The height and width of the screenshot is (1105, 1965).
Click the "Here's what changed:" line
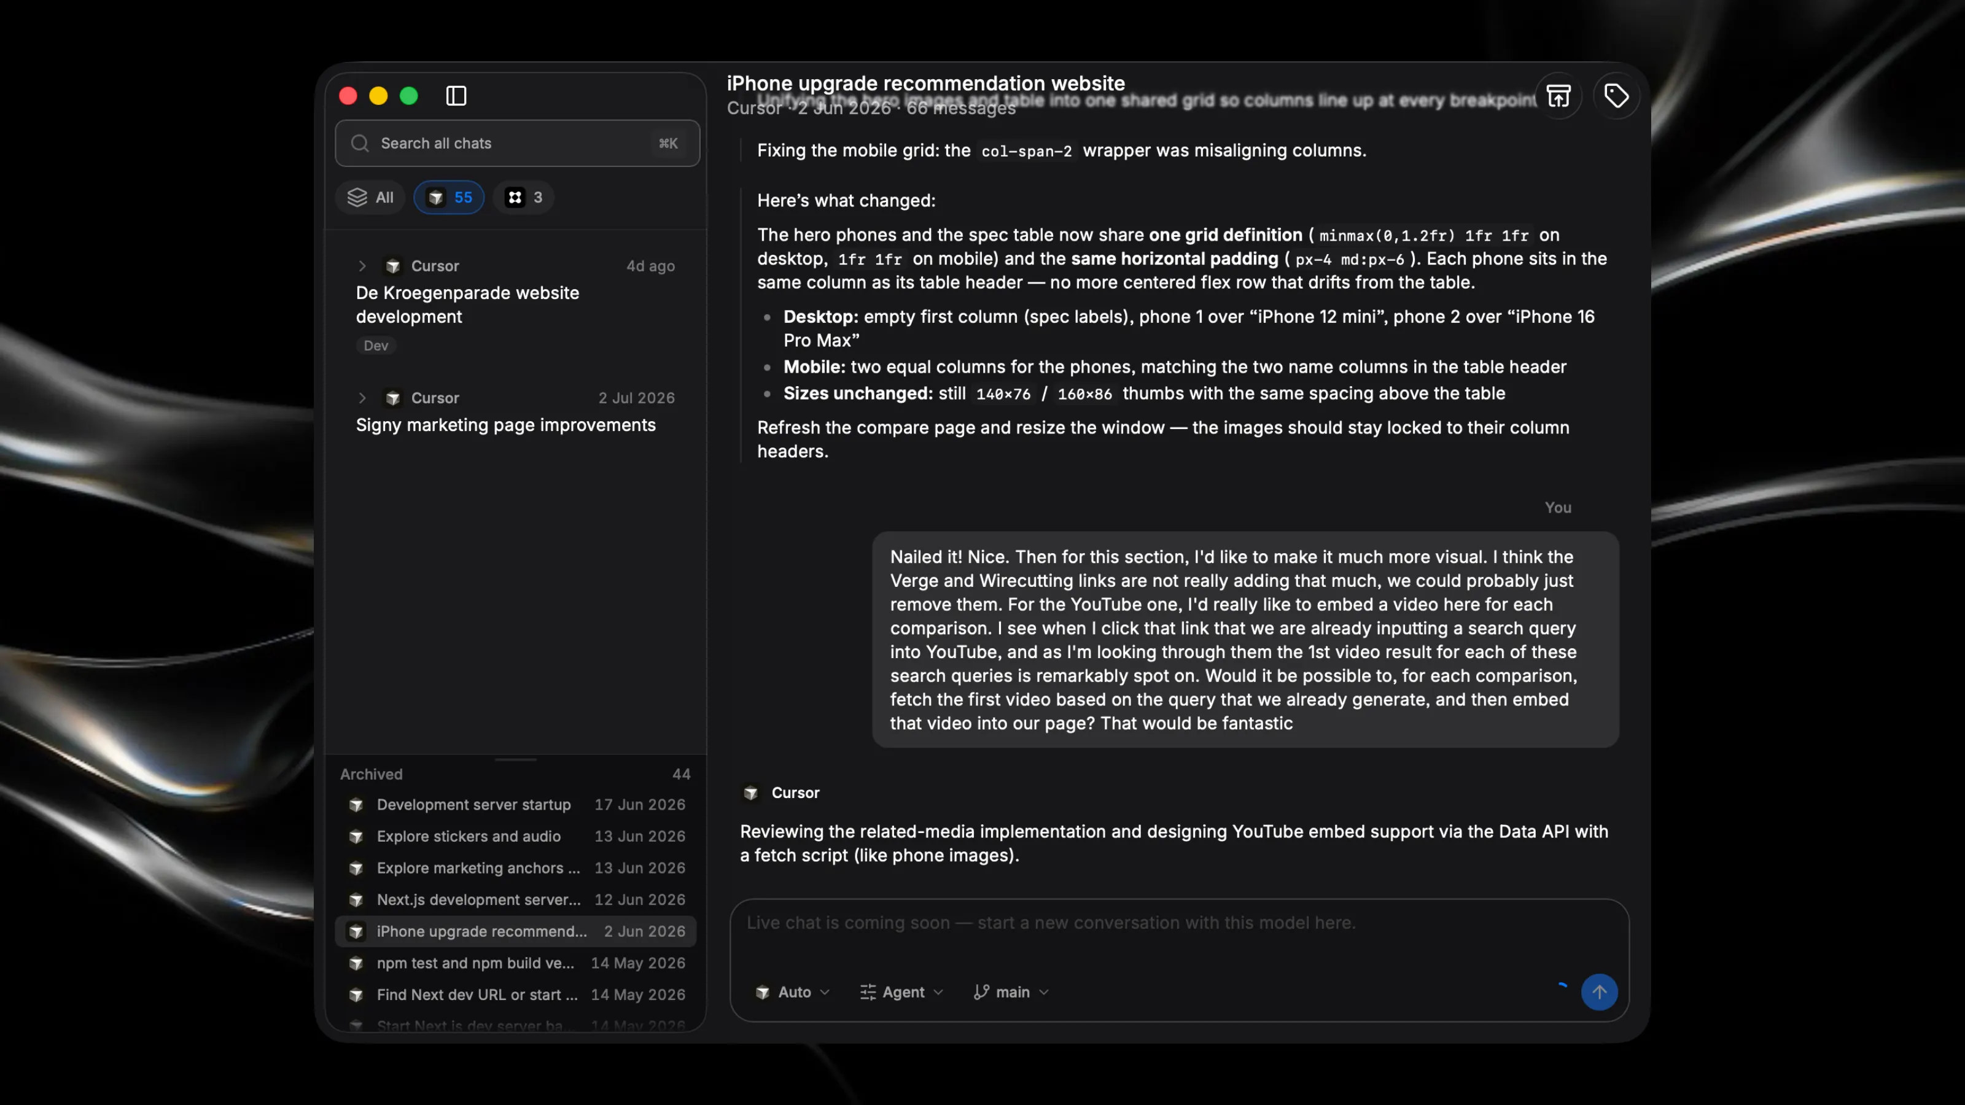pos(846,201)
